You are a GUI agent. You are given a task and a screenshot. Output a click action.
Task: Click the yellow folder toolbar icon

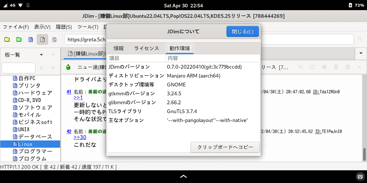(7, 39)
